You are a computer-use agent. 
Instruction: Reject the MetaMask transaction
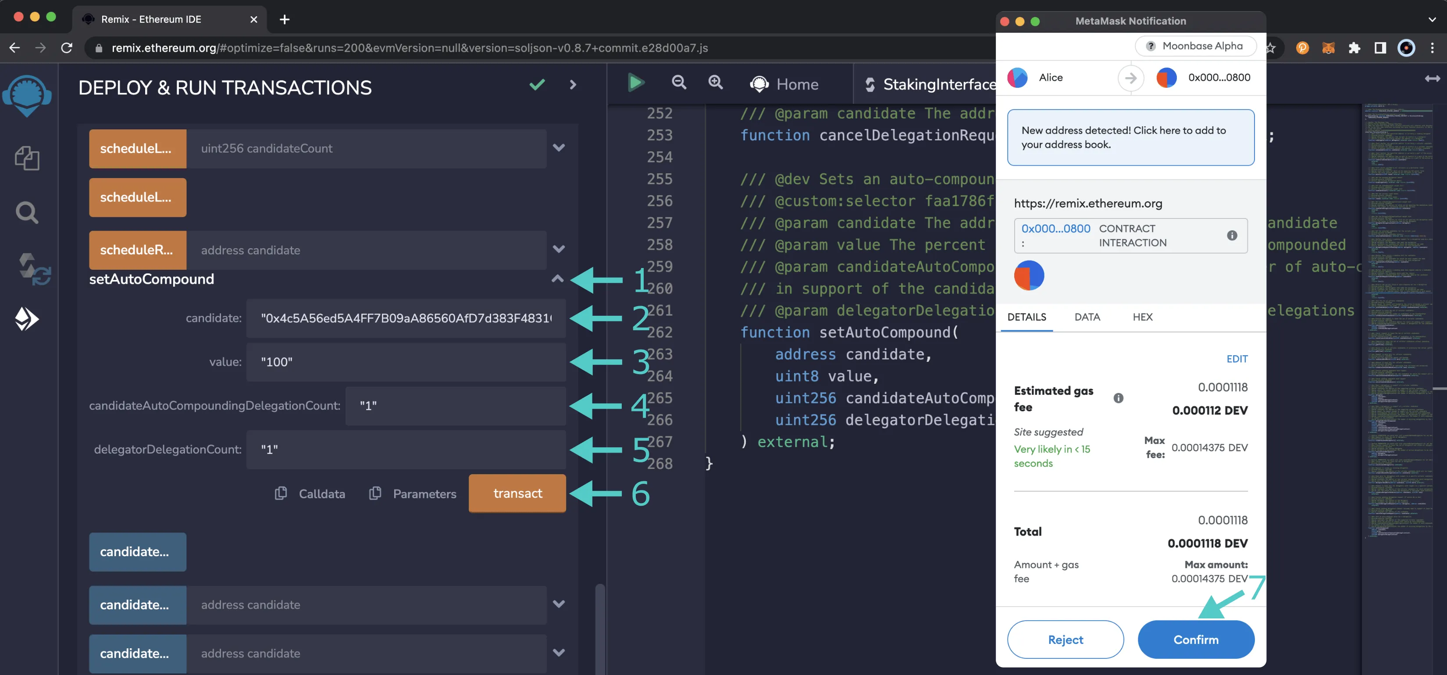click(x=1065, y=639)
